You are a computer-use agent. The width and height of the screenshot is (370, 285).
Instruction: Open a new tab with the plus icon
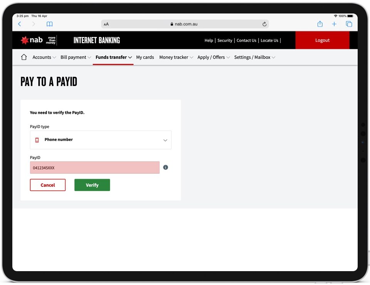tap(334, 24)
